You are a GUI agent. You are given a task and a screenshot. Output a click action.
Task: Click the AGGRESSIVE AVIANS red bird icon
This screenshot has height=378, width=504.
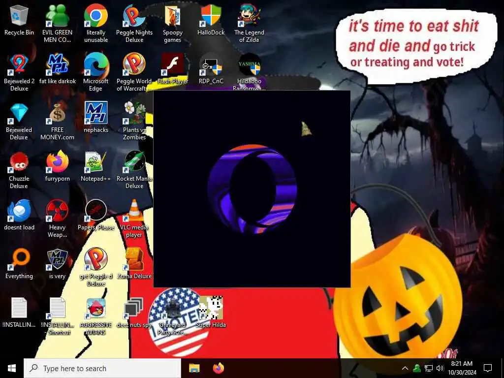tap(96, 308)
